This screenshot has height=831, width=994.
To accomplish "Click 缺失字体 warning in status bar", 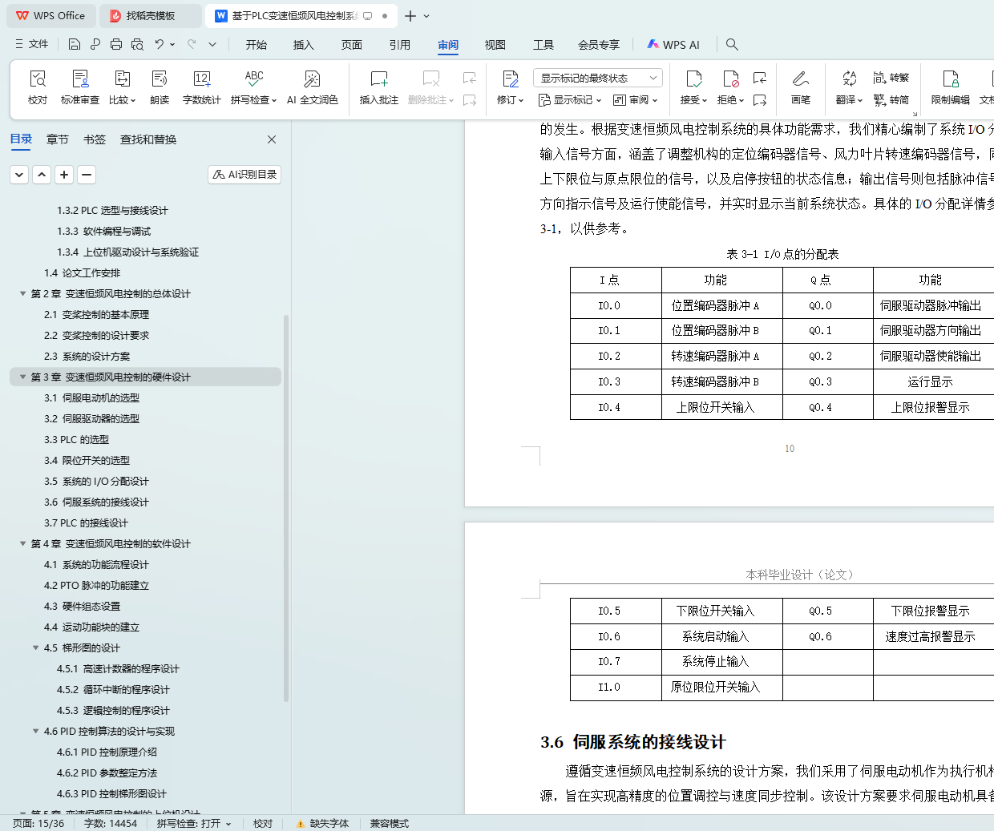I will [322, 823].
